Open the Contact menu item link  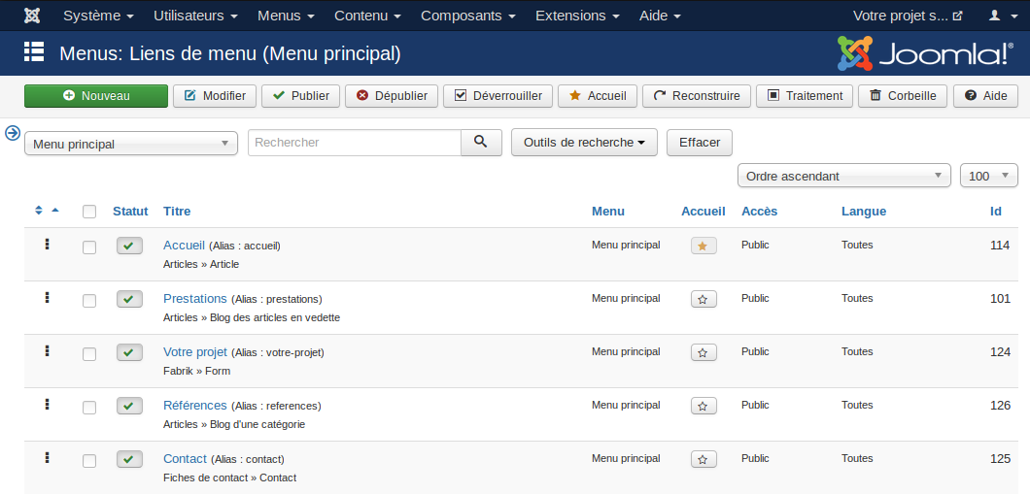pyautogui.click(x=185, y=458)
